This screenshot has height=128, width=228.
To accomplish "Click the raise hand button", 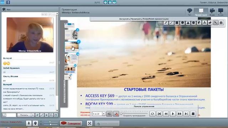I will pos(107,123).
